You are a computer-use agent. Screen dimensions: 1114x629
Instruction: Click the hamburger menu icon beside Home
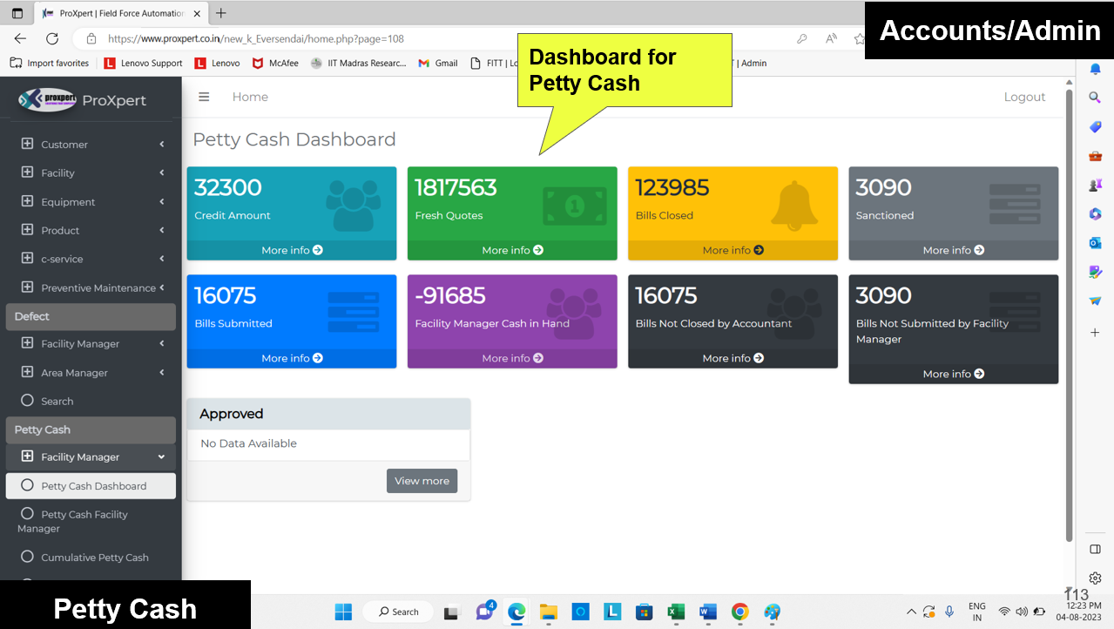click(x=204, y=97)
